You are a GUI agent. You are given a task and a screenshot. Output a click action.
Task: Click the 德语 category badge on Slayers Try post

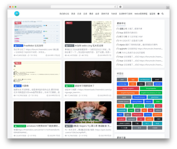[69, 126]
